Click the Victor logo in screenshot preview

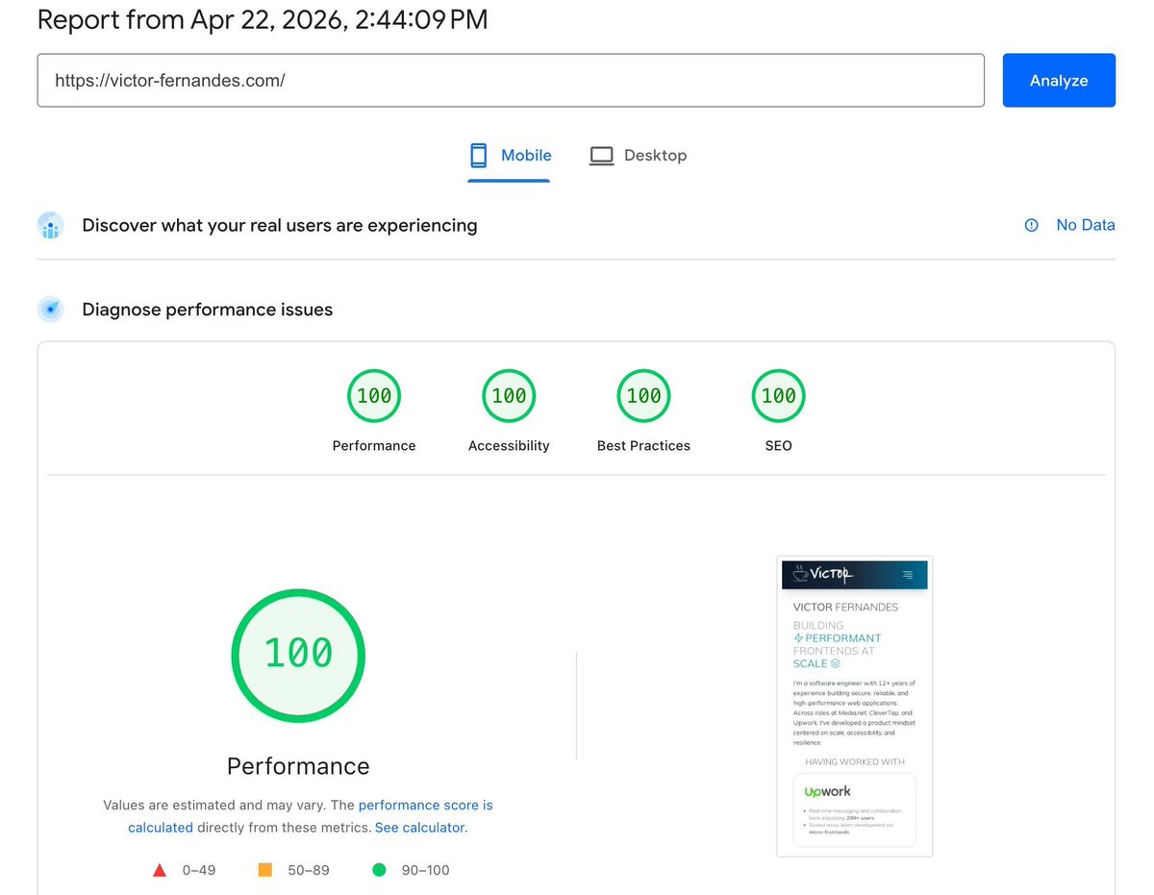(x=821, y=575)
